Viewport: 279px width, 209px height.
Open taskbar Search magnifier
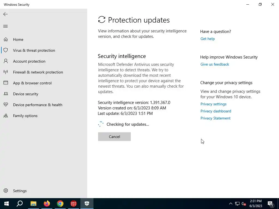click(x=20, y=204)
